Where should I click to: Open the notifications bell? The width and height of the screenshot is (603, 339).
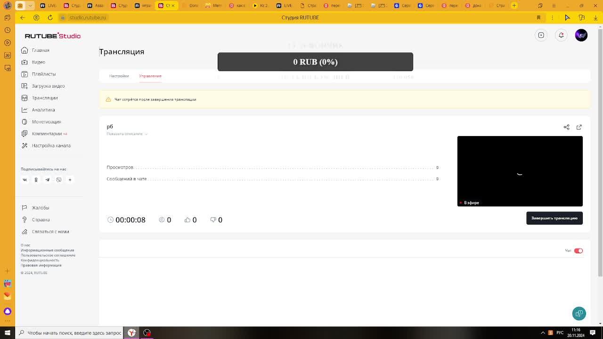click(x=561, y=35)
